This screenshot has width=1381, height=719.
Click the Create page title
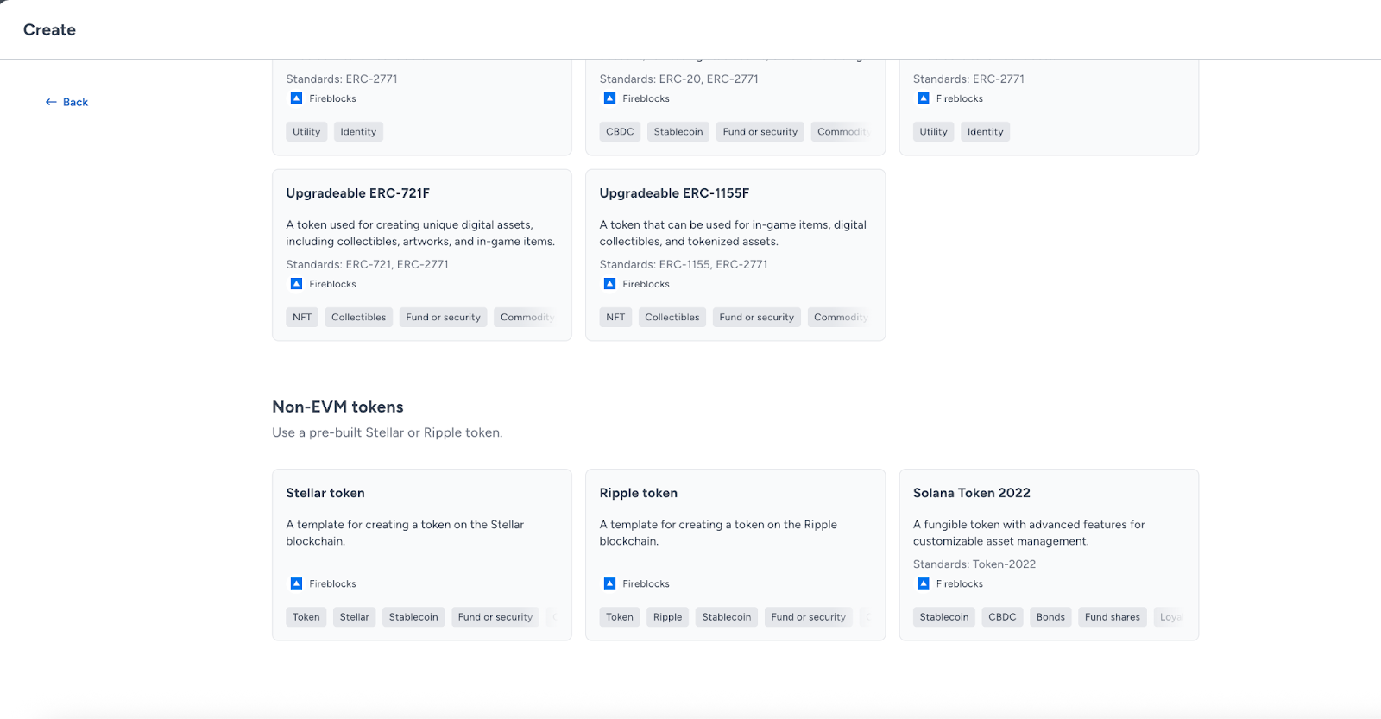tap(49, 29)
